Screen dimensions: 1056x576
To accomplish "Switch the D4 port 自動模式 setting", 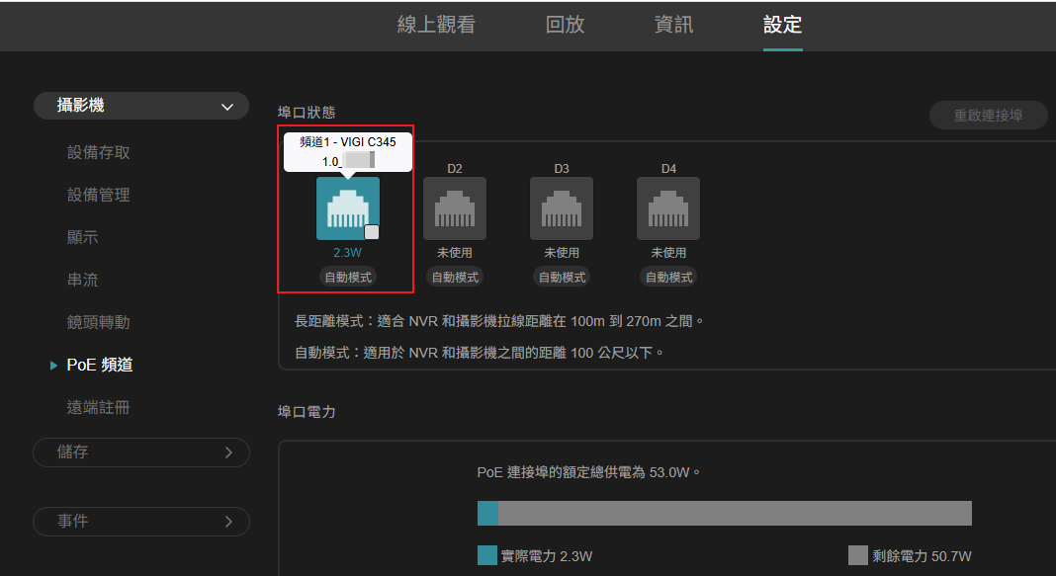I will tap(668, 278).
